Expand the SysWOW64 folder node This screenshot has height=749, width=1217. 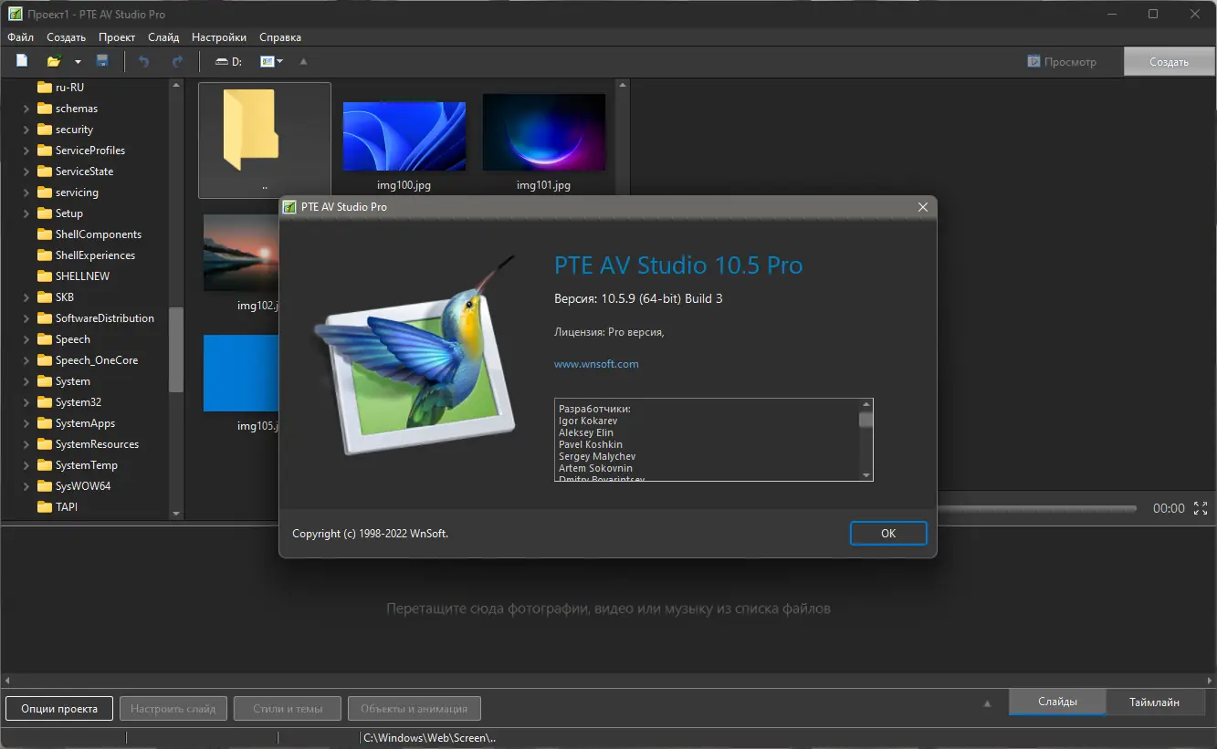pyautogui.click(x=26, y=486)
